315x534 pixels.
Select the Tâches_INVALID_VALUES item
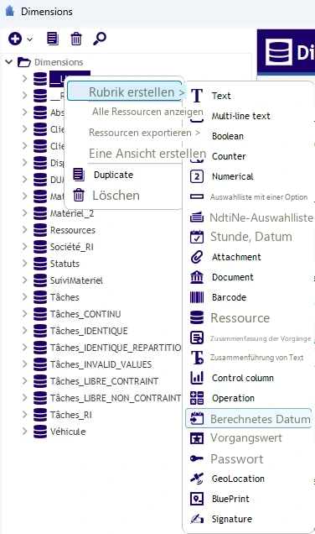click(101, 364)
